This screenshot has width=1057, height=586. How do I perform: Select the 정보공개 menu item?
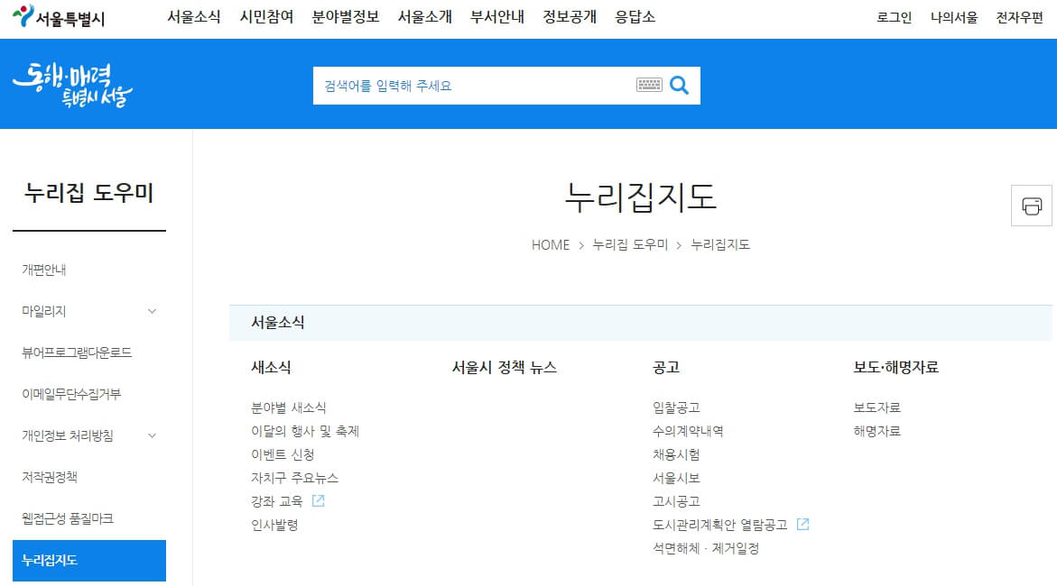coord(569,15)
